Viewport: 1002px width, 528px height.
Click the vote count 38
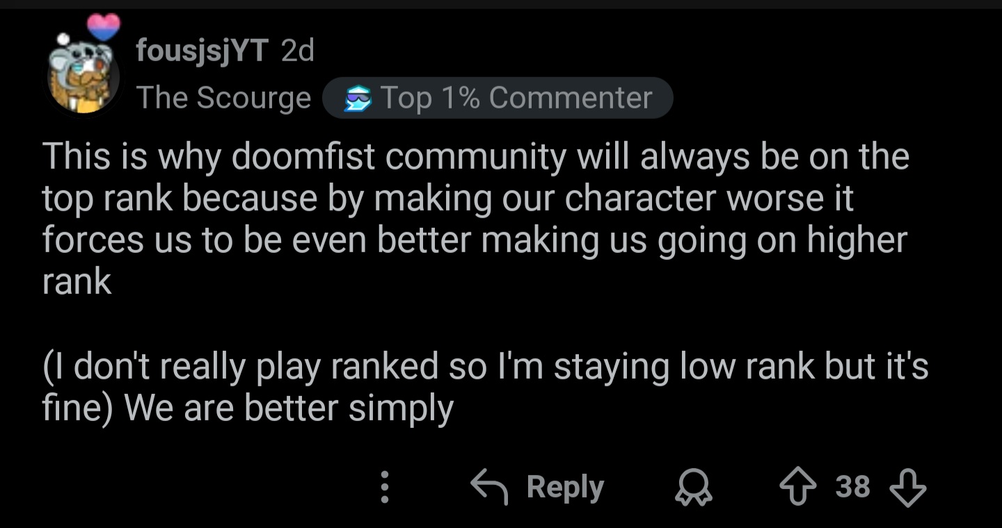(x=853, y=487)
